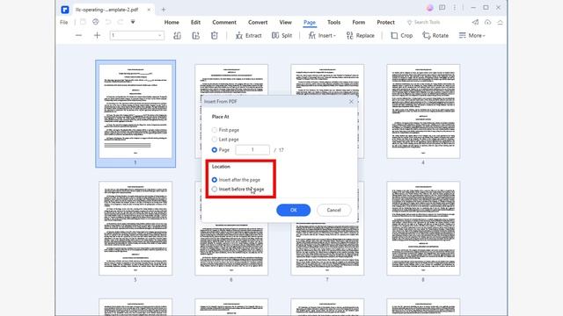Switch to the Comment tab

pos(224,22)
